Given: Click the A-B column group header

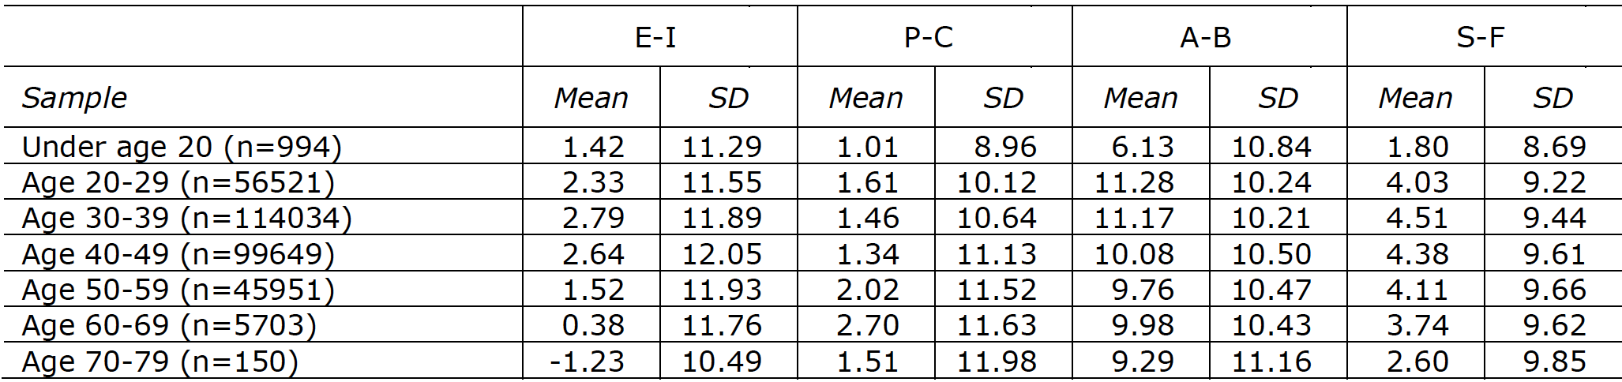Looking at the screenshot, I should (x=1205, y=37).
